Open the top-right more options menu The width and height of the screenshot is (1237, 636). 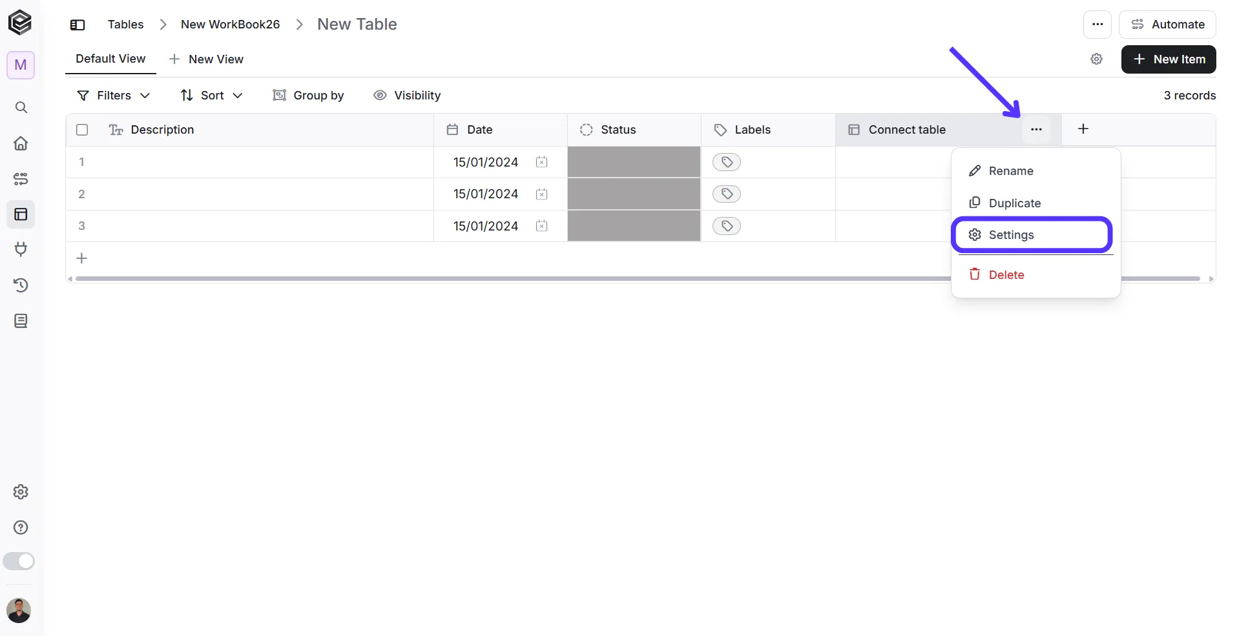[x=1097, y=25]
